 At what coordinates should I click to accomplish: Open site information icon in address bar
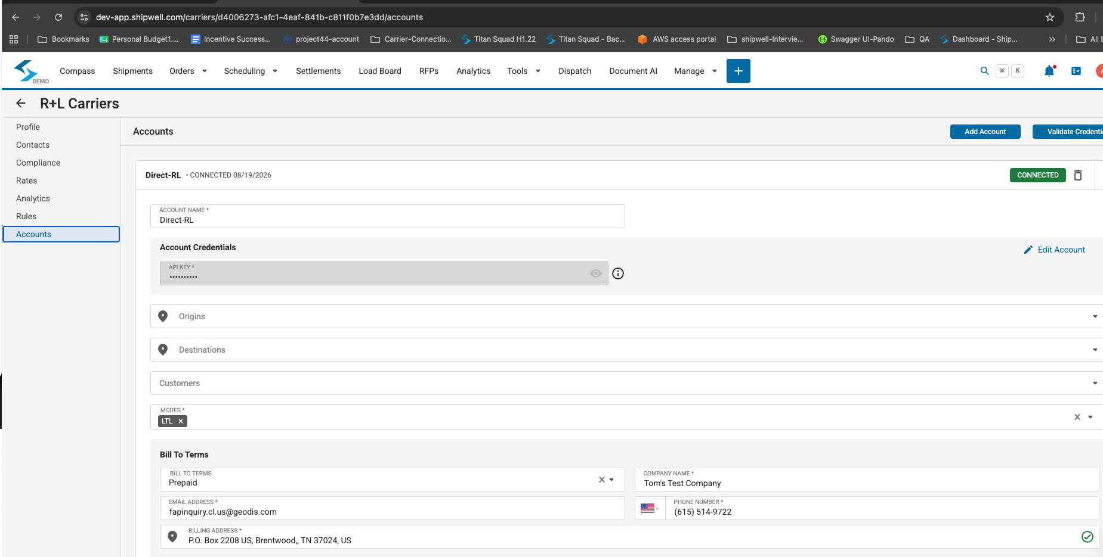84,17
